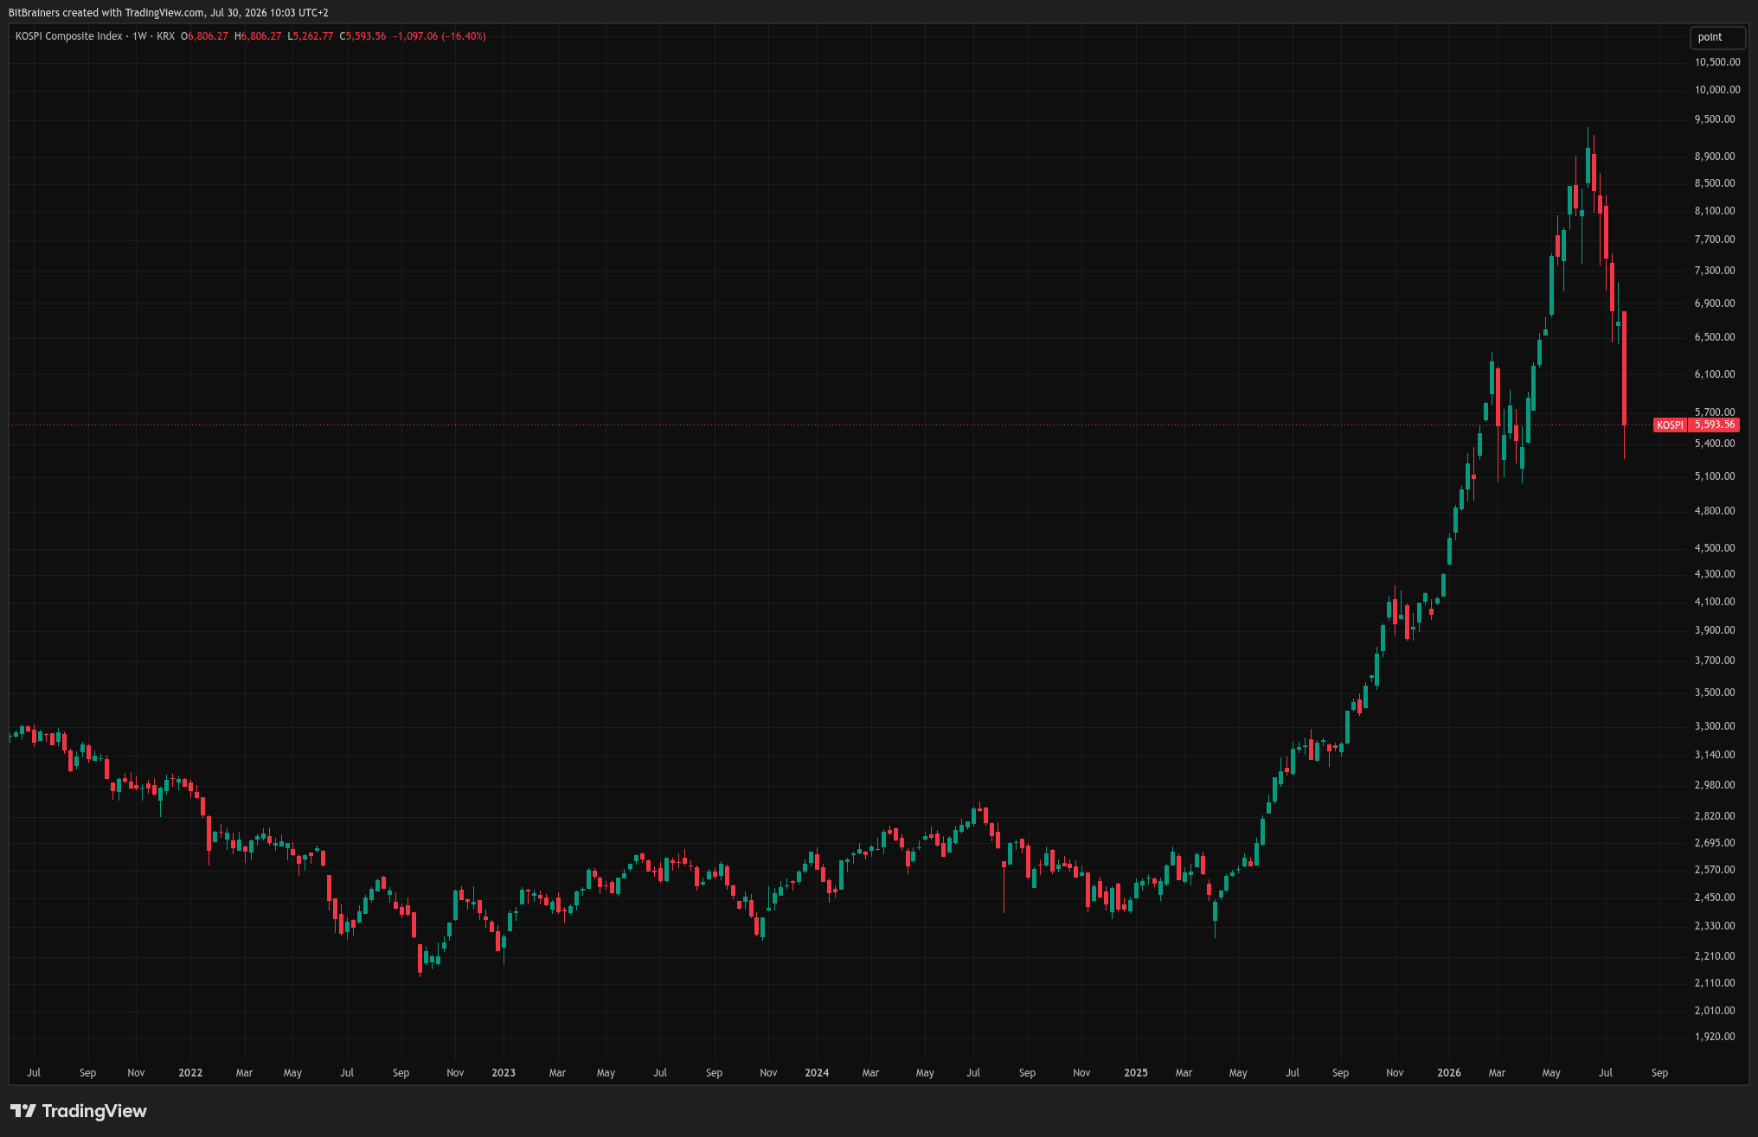Click the 8,900.00 price axis label
This screenshot has height=1137, width=1758.
pos(1715,156)
